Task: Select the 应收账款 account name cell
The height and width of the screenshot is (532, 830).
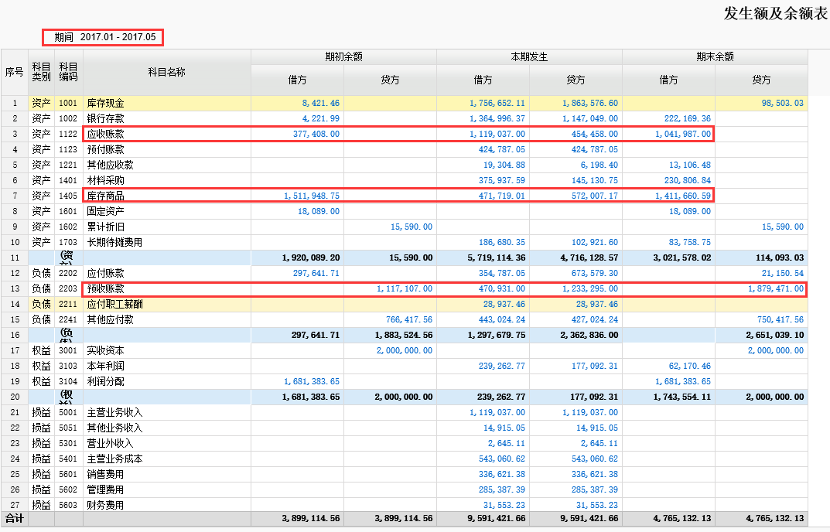Action: click(105, 134)
